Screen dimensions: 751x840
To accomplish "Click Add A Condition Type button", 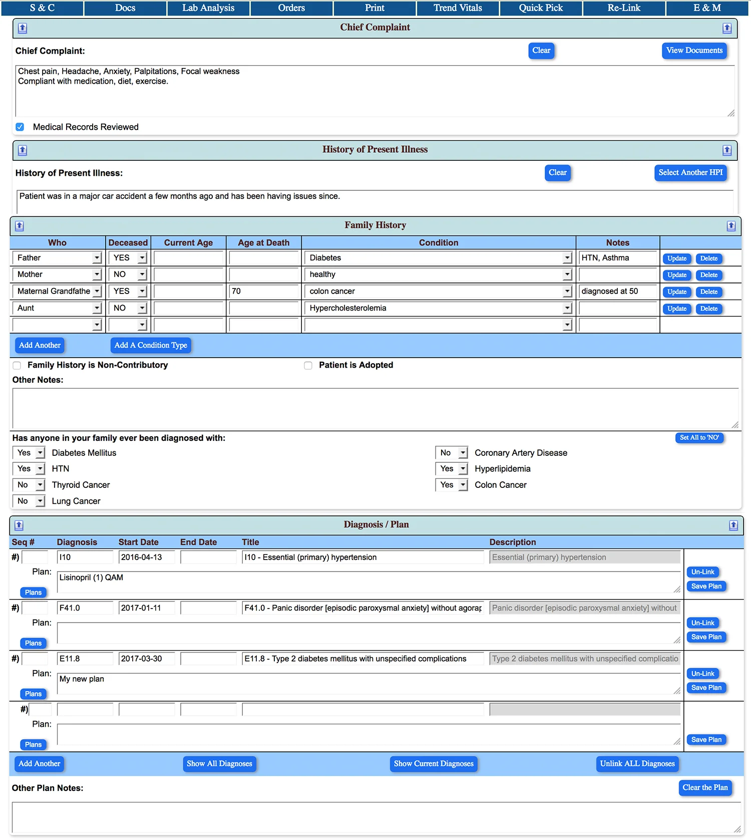I will point(151,346).
